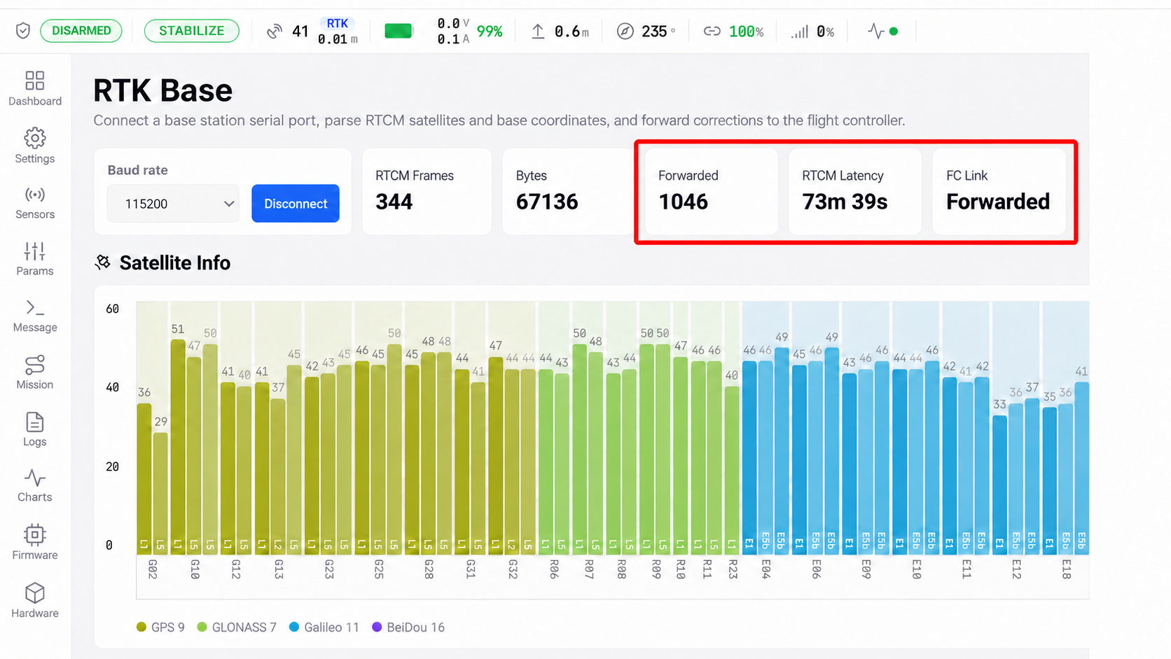The height and width of the screenshot is (659, 1171).
Task: Click the E18 axis label
Action: coord(1067,569)
